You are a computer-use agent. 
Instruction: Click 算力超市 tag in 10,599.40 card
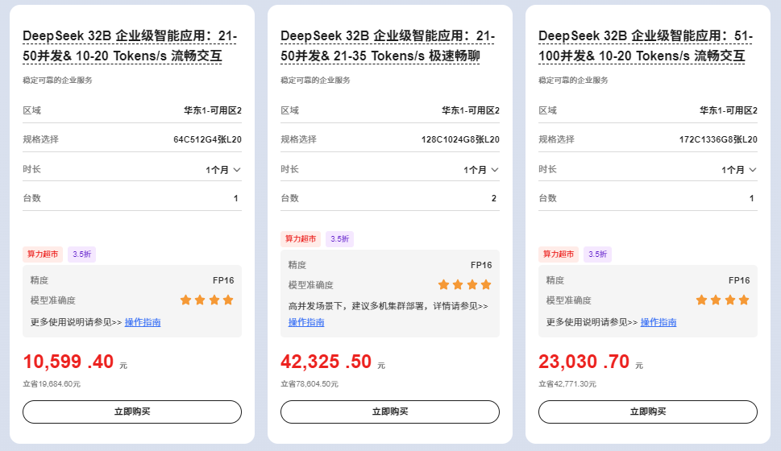coord(43,254)
